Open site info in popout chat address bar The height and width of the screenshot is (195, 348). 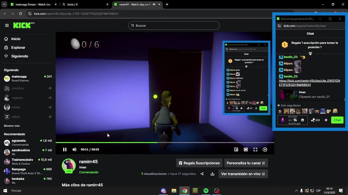[x=279, y=26]
